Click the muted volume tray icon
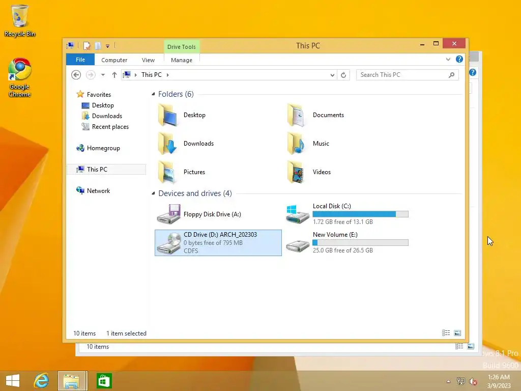 click(473, 381)
